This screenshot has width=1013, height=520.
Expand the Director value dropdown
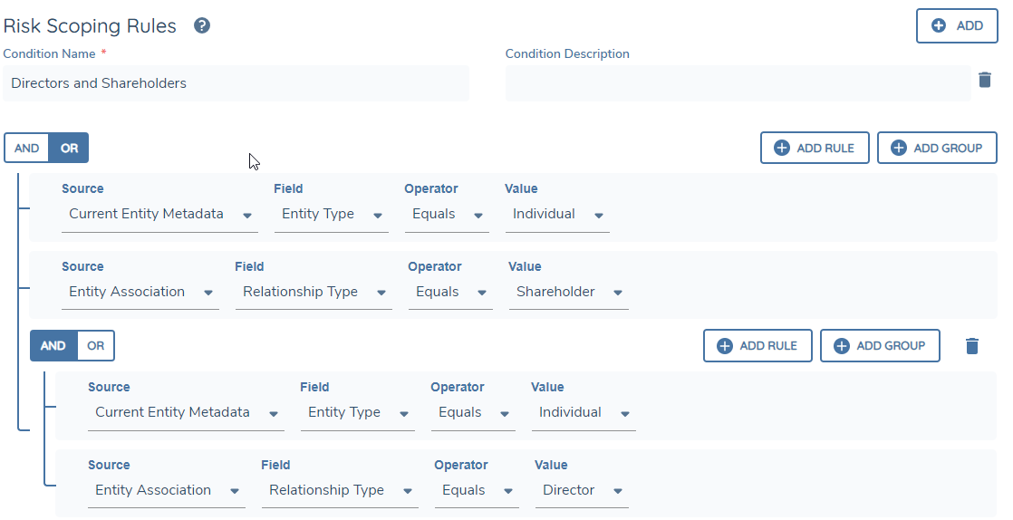[x=582, y=491]
